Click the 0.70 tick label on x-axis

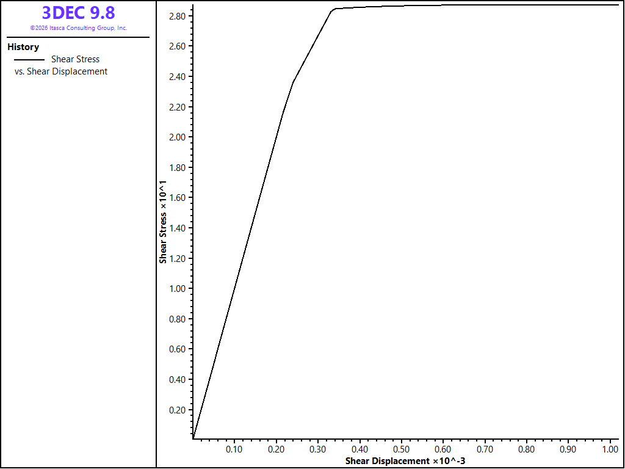point(485,449)
